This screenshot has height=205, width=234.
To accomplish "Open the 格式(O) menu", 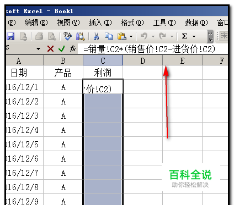I will (132, 23).
